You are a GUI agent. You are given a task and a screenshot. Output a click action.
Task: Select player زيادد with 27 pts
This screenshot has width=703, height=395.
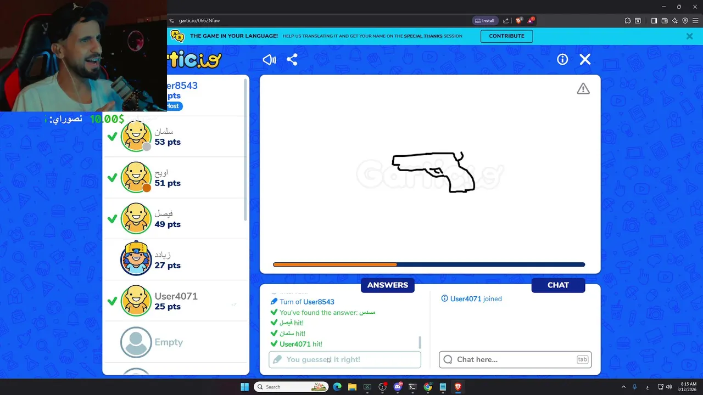click(176, 260)
